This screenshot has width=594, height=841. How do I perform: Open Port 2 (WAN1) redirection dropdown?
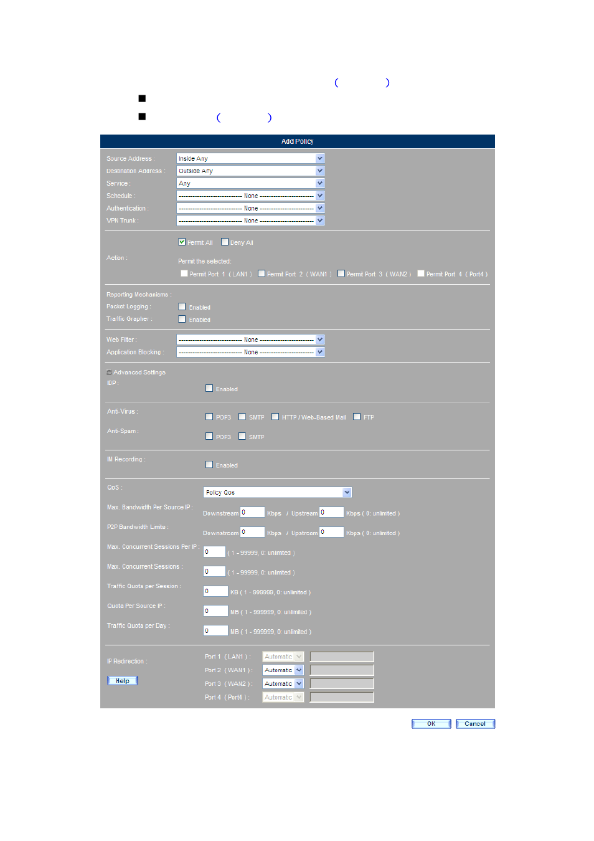point(283,670)
